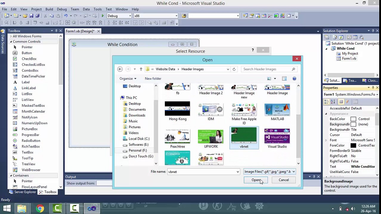Screen dimensions: 381x214
Task: Go back in Open dialog navigation
Action: pos(120,69)
